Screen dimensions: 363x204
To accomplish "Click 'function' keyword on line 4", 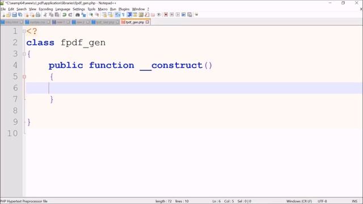I will click(112, 65).
